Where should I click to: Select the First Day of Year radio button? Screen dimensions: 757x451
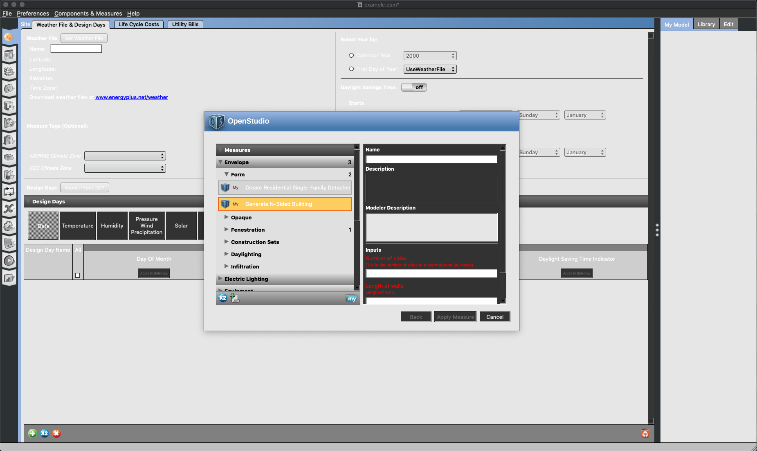point(351,69)
